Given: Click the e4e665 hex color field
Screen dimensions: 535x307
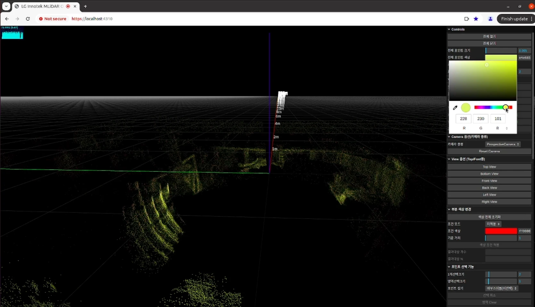Looking at the screenshot, I should click(524, 58).
